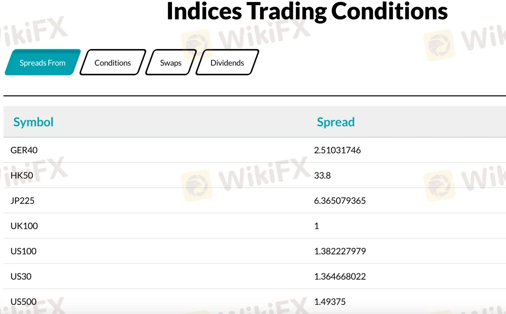Image resolution: width=506 pixels, height=314 pixels.
Task: Switch to the Conditions tab
Action: (113, 62)
